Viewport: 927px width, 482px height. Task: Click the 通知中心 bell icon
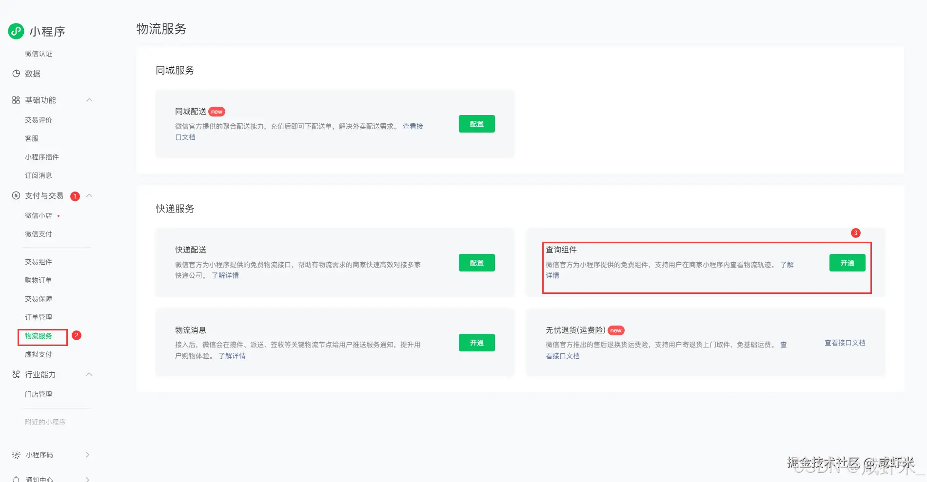click(16, 480)
